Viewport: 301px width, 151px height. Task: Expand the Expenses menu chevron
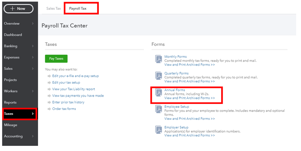click(x=33, y=57)
